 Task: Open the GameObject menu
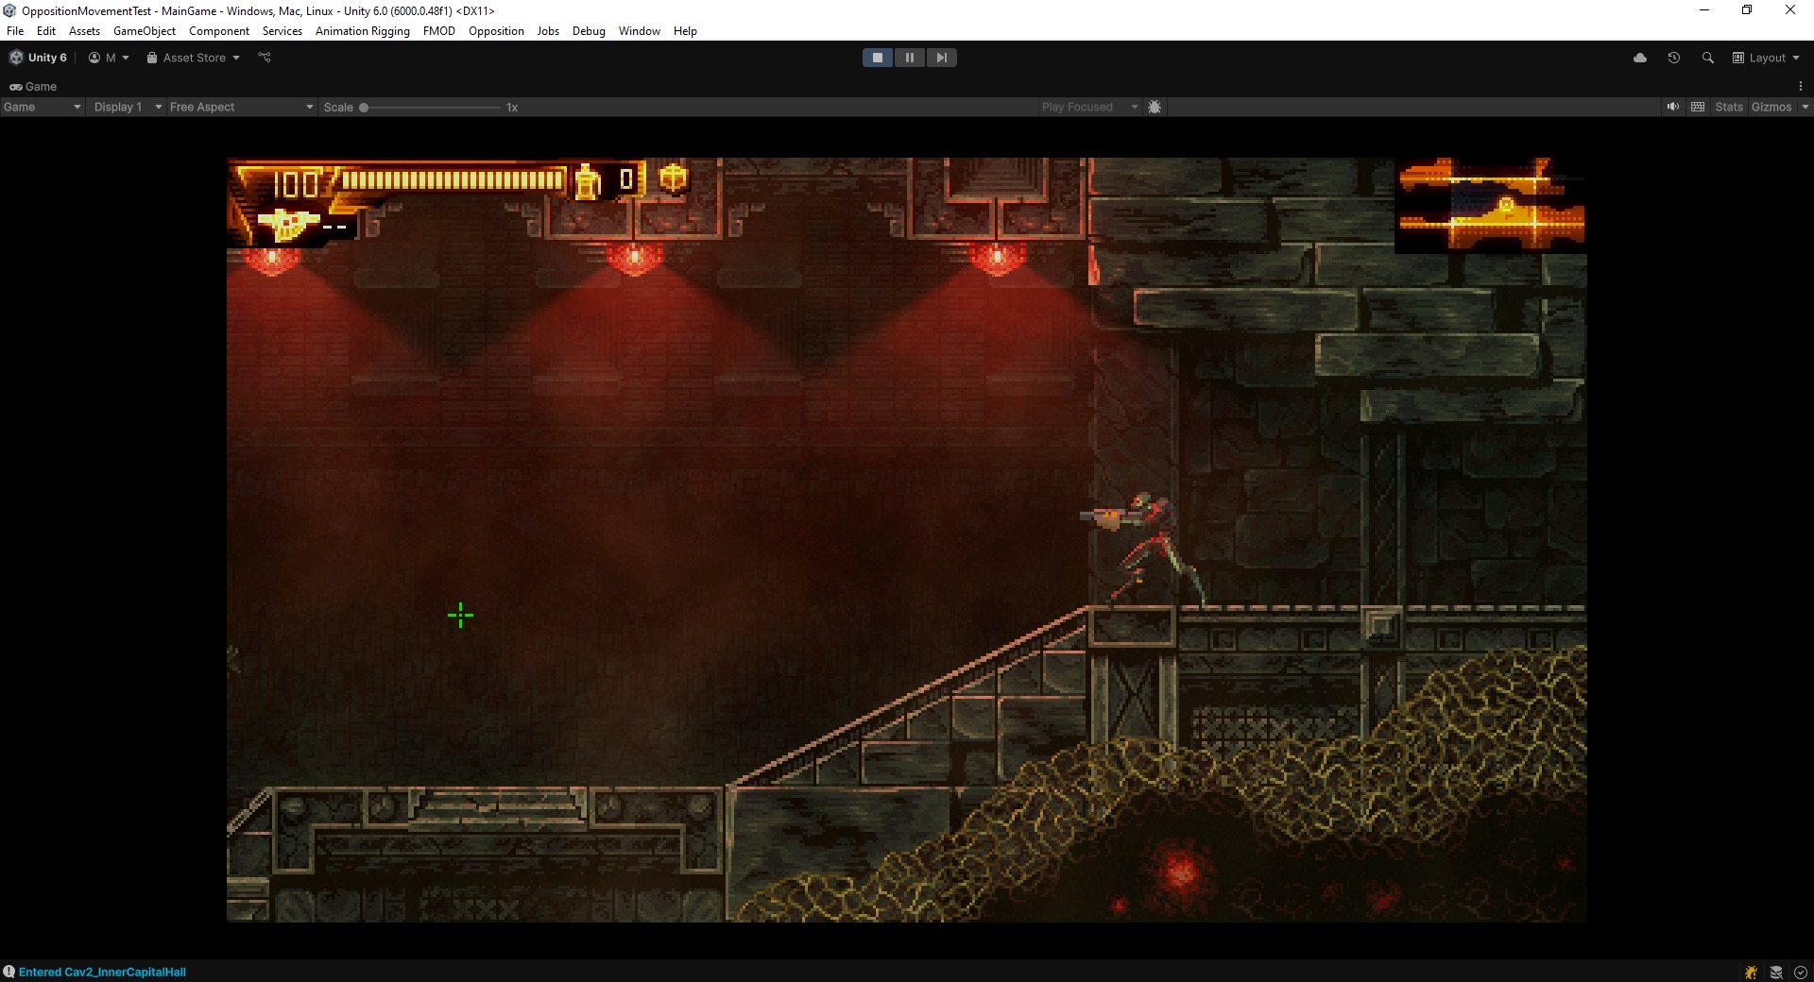[145, 31]
